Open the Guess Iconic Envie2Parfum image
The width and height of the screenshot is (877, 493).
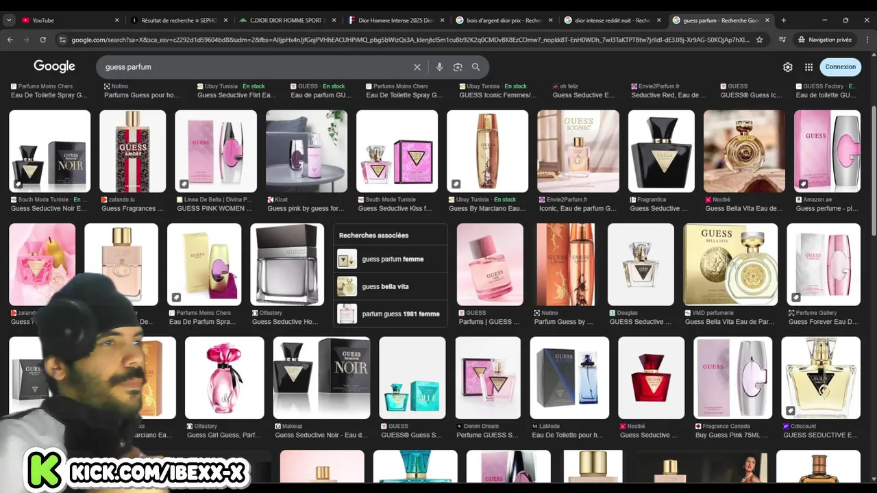coord(578,151)
